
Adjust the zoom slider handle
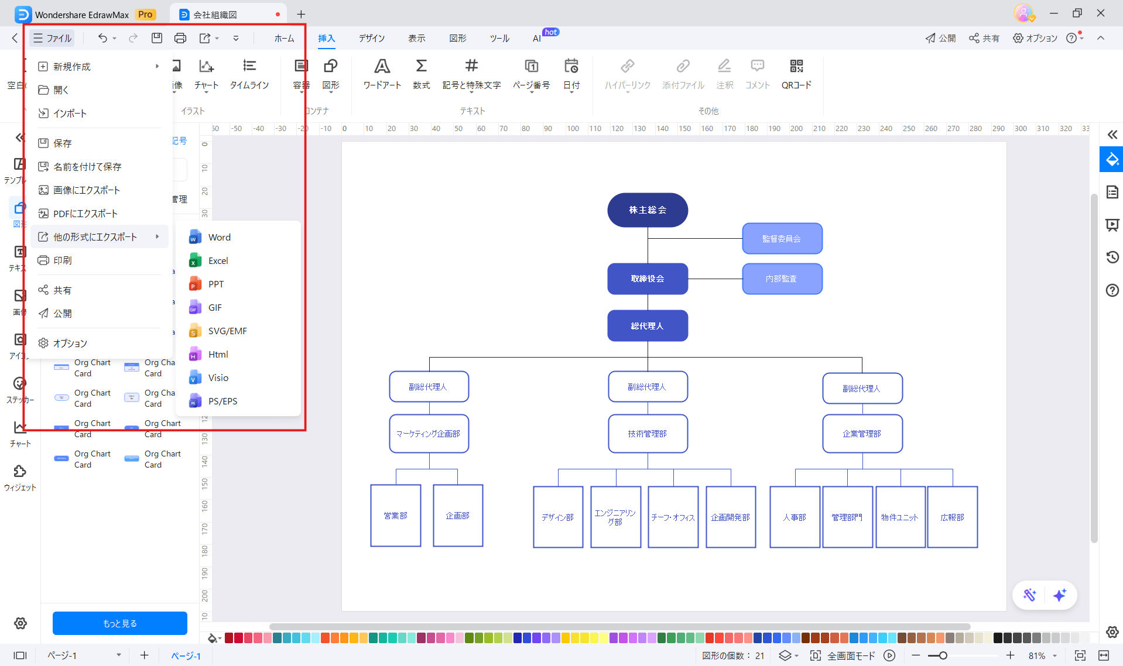tap(943, 655)
